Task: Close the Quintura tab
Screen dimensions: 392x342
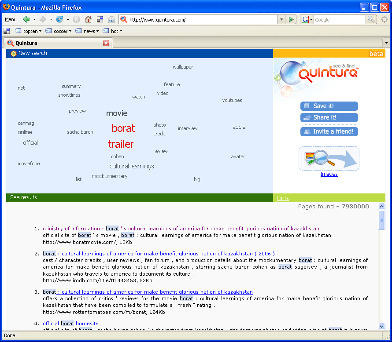Action: 106,43
